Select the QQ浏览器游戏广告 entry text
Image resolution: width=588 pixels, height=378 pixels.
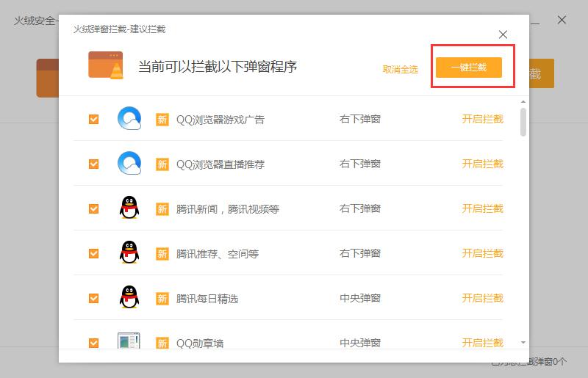pos(220,120)
